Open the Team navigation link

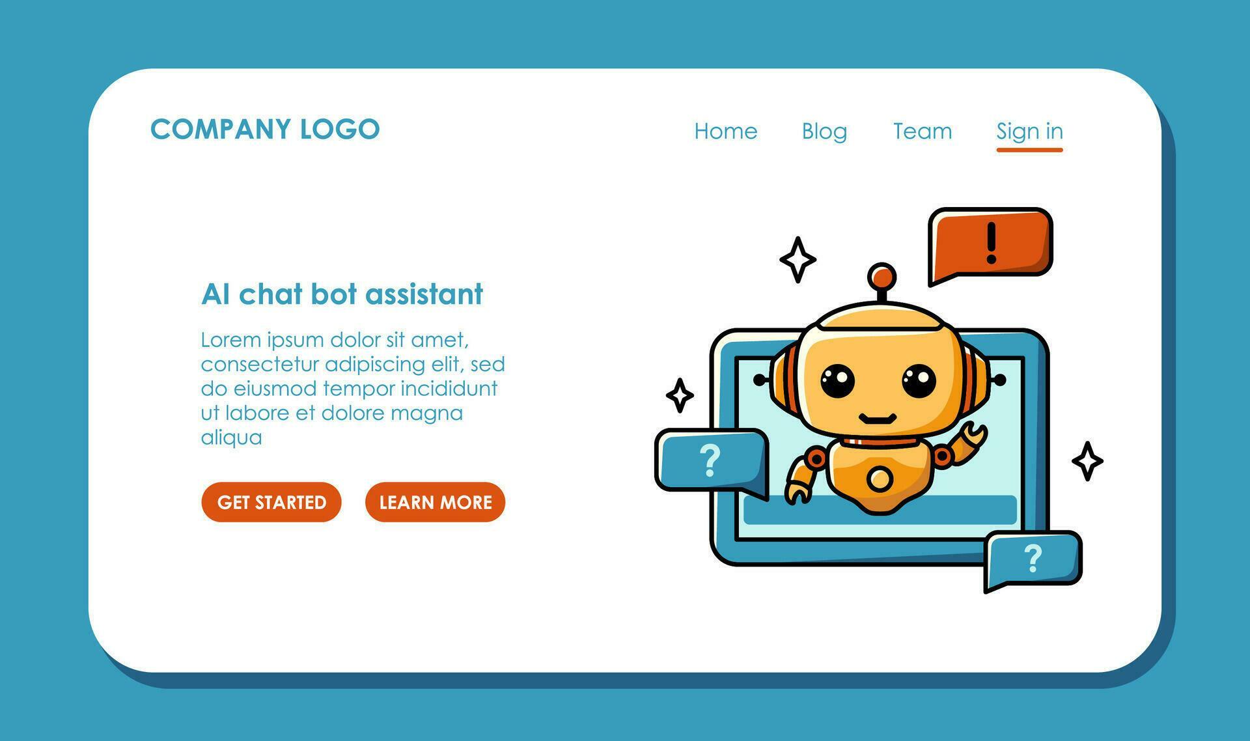(923, 131)
